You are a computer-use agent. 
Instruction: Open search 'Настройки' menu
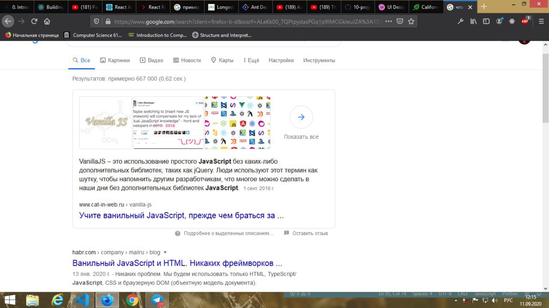(x=281, y=60)
